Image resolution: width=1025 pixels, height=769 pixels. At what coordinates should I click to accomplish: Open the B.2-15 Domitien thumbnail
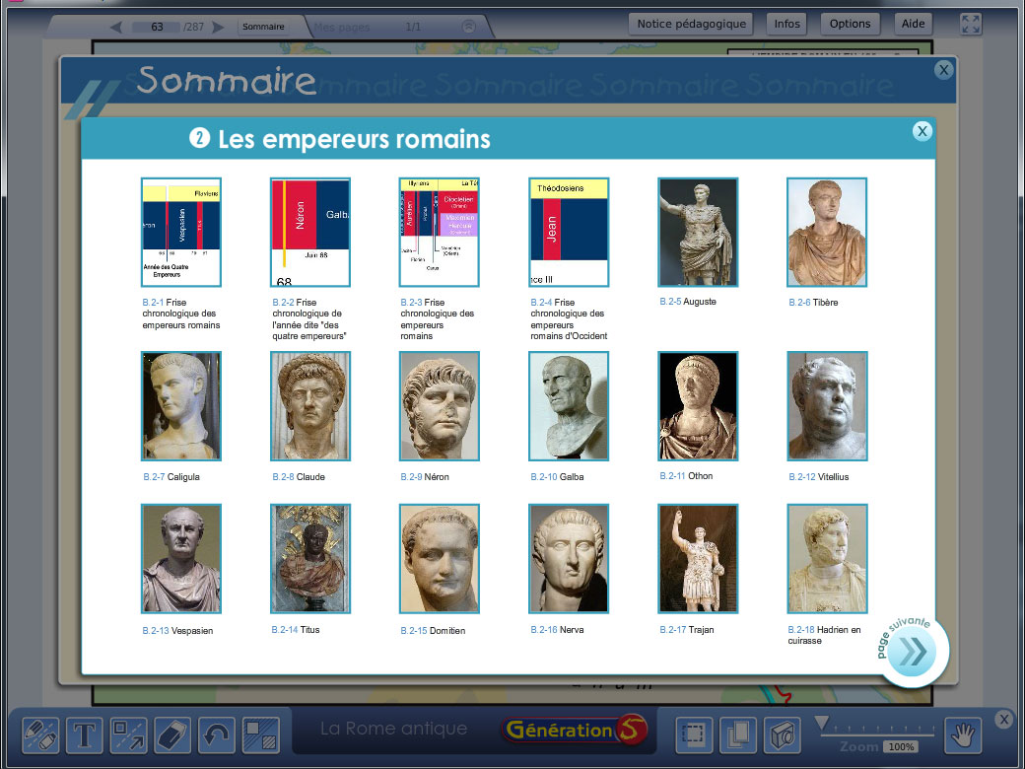point(439,559)
